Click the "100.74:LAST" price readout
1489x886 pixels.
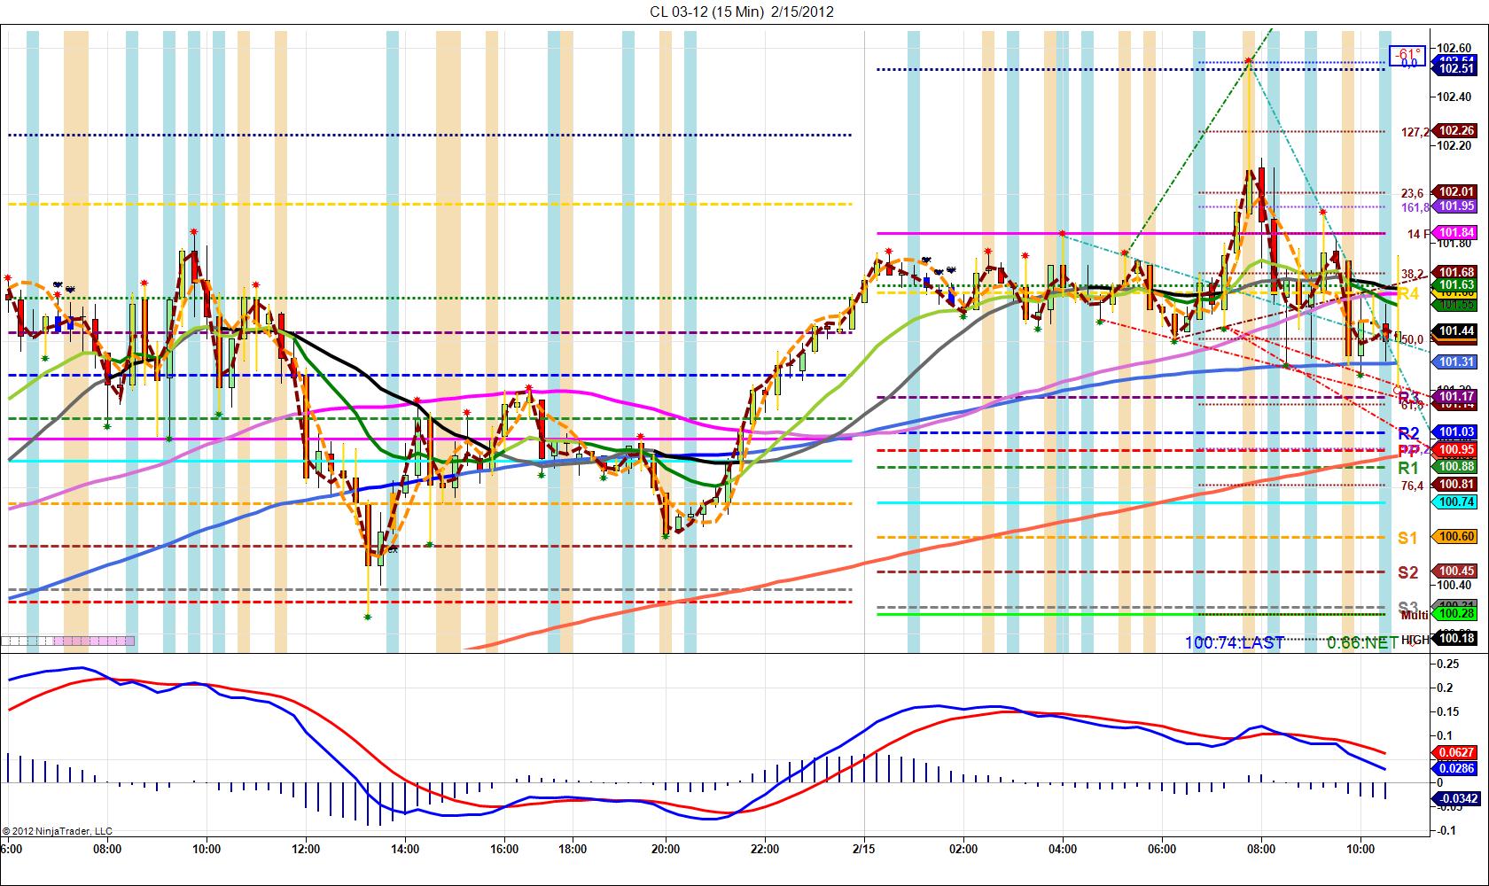point(1235,642)
